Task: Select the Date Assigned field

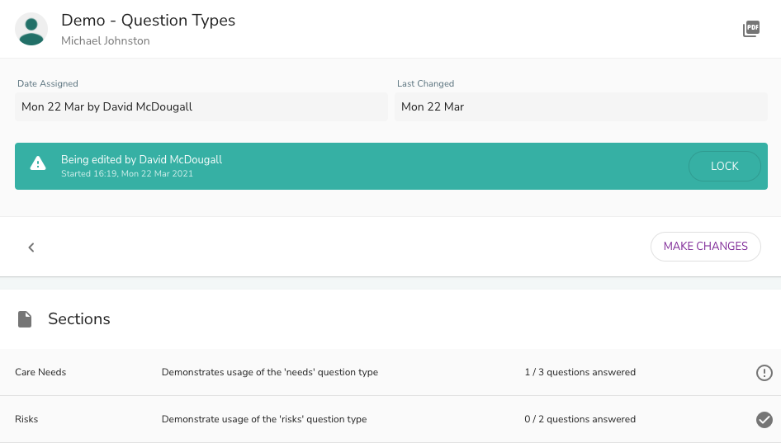Action: tap(201, 106)
